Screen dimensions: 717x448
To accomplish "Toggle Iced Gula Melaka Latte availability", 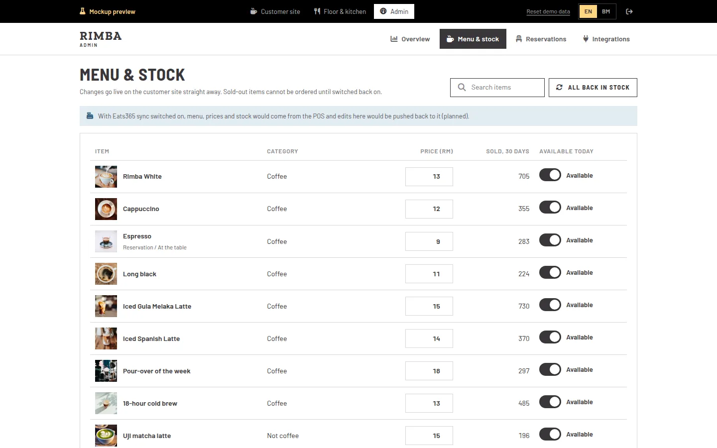I will tap(550, 305).
